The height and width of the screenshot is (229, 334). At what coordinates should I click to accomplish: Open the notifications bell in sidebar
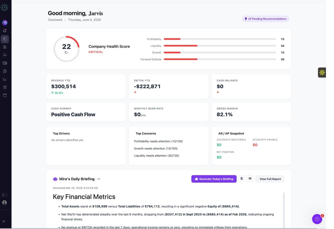click(x=5, y=31)
